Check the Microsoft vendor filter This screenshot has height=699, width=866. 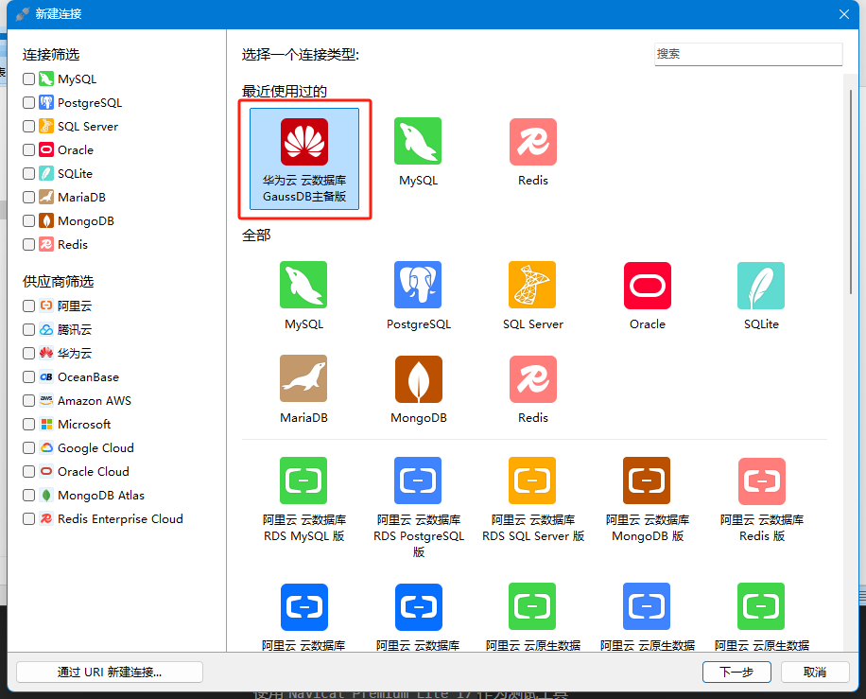28,424
